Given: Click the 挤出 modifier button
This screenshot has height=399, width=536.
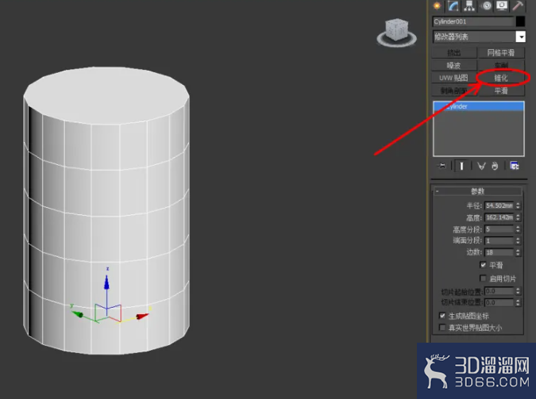Looking at the screenshot, I should [454, 52].
